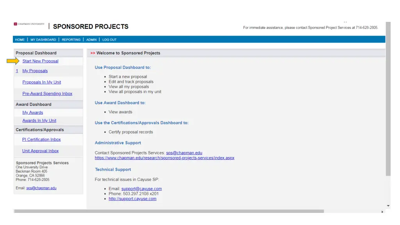
Task: Open the Pre-Award Spending Inbox
Action: [x=47, y=94]
